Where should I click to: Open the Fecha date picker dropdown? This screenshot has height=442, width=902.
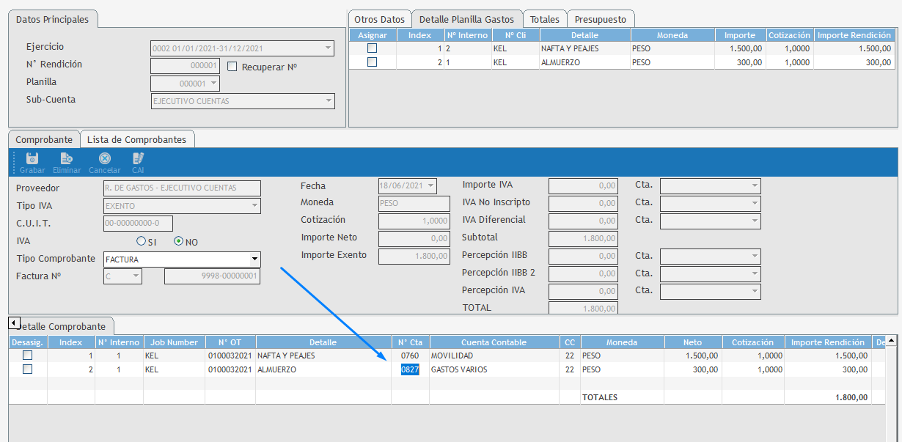click(x=430, y=186)
